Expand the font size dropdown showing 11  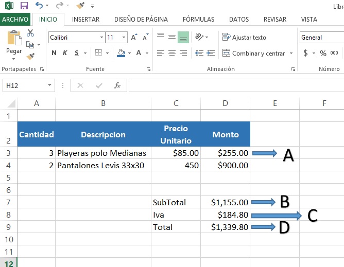[x=124, y=38]
